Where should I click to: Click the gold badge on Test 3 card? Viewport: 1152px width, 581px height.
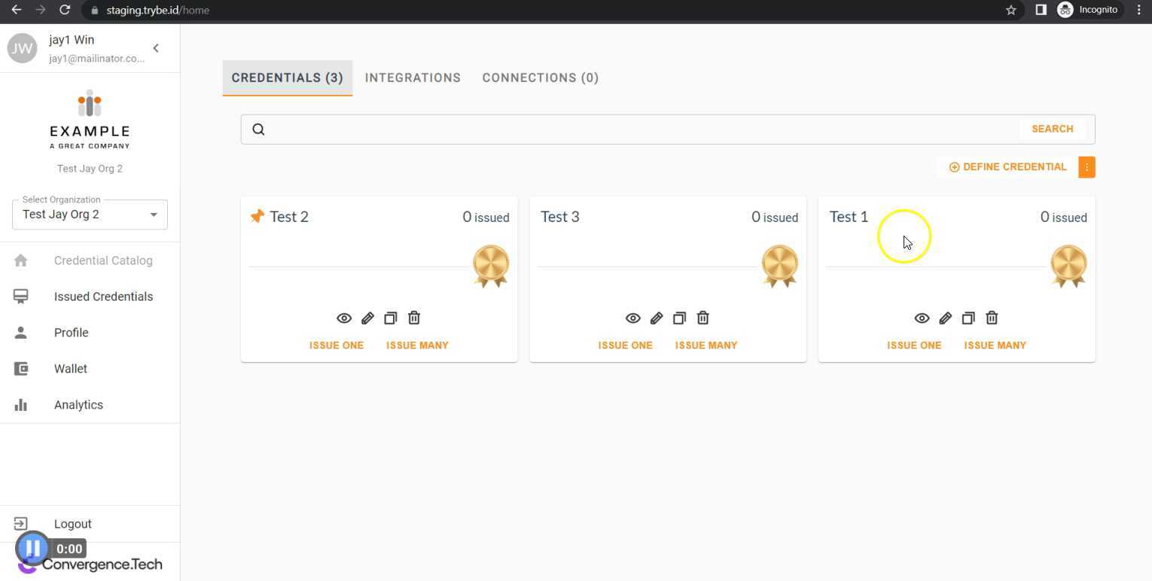click(x=780, y=266)
